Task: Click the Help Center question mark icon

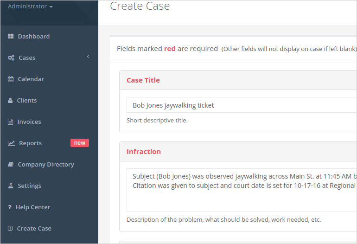Action: coord(10,207)
